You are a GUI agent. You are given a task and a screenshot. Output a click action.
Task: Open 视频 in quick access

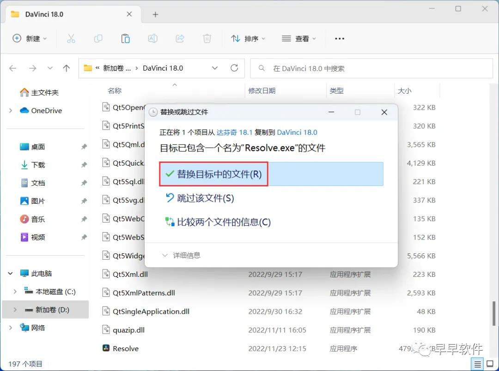(x=32, y=237)
